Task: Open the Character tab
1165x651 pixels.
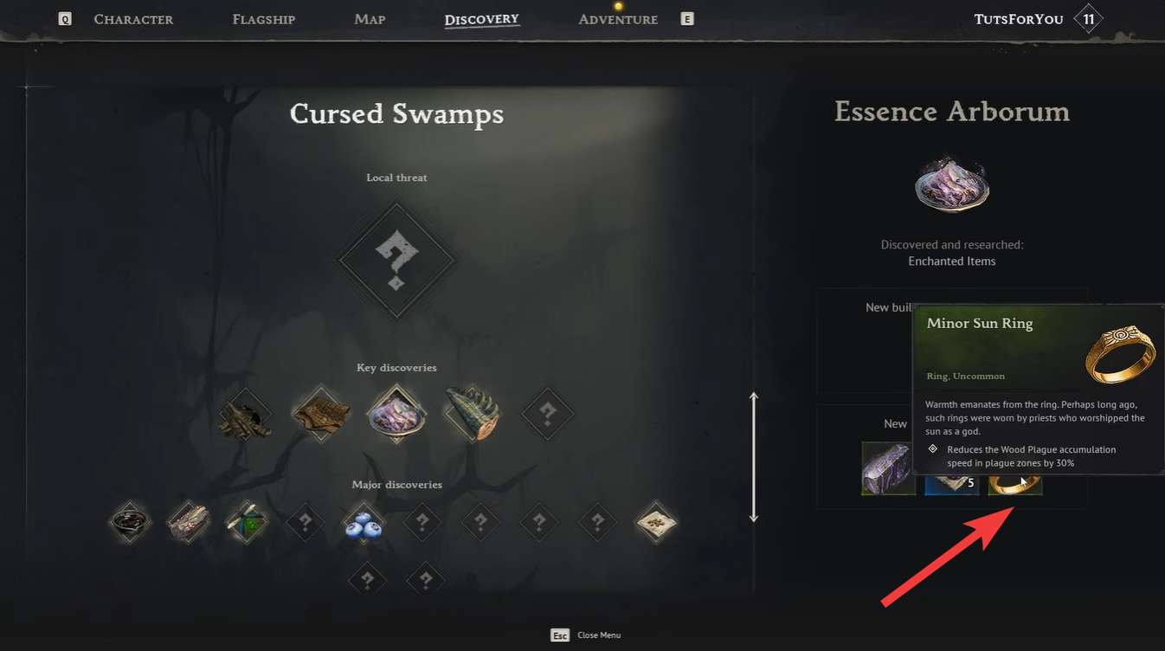Action: point(133,19)
